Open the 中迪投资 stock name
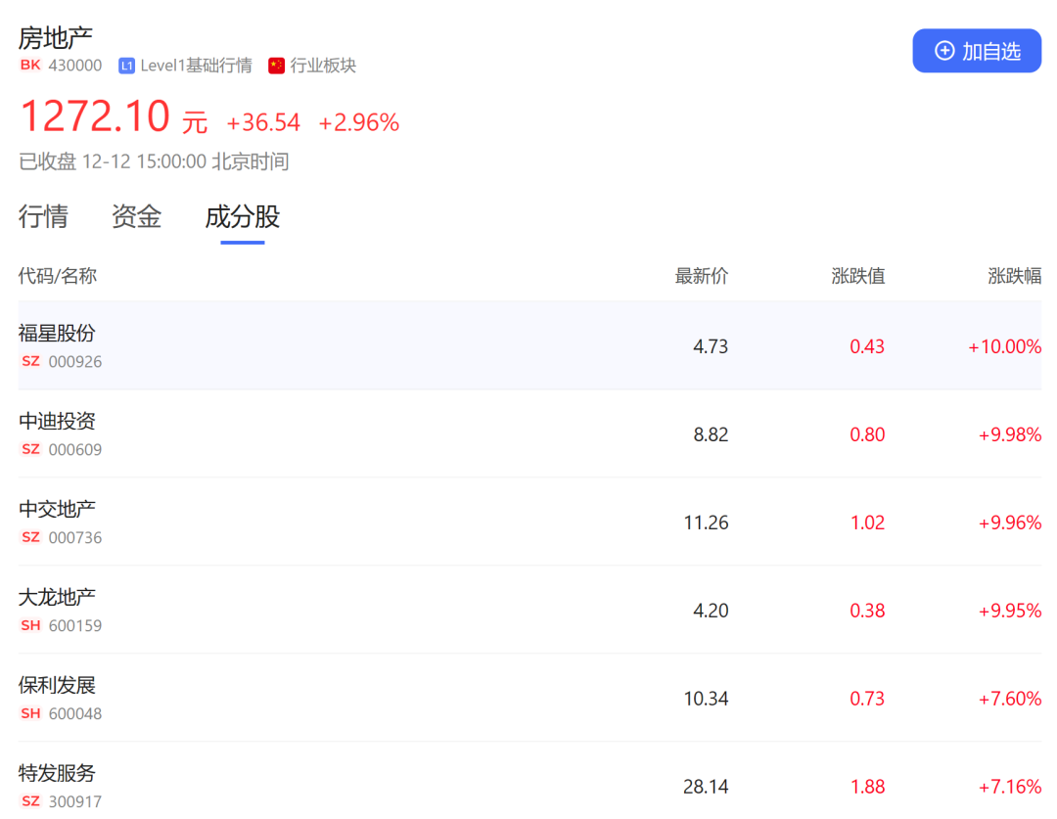The width and height of the screenshot is (1057, 819). click(58, 422)
